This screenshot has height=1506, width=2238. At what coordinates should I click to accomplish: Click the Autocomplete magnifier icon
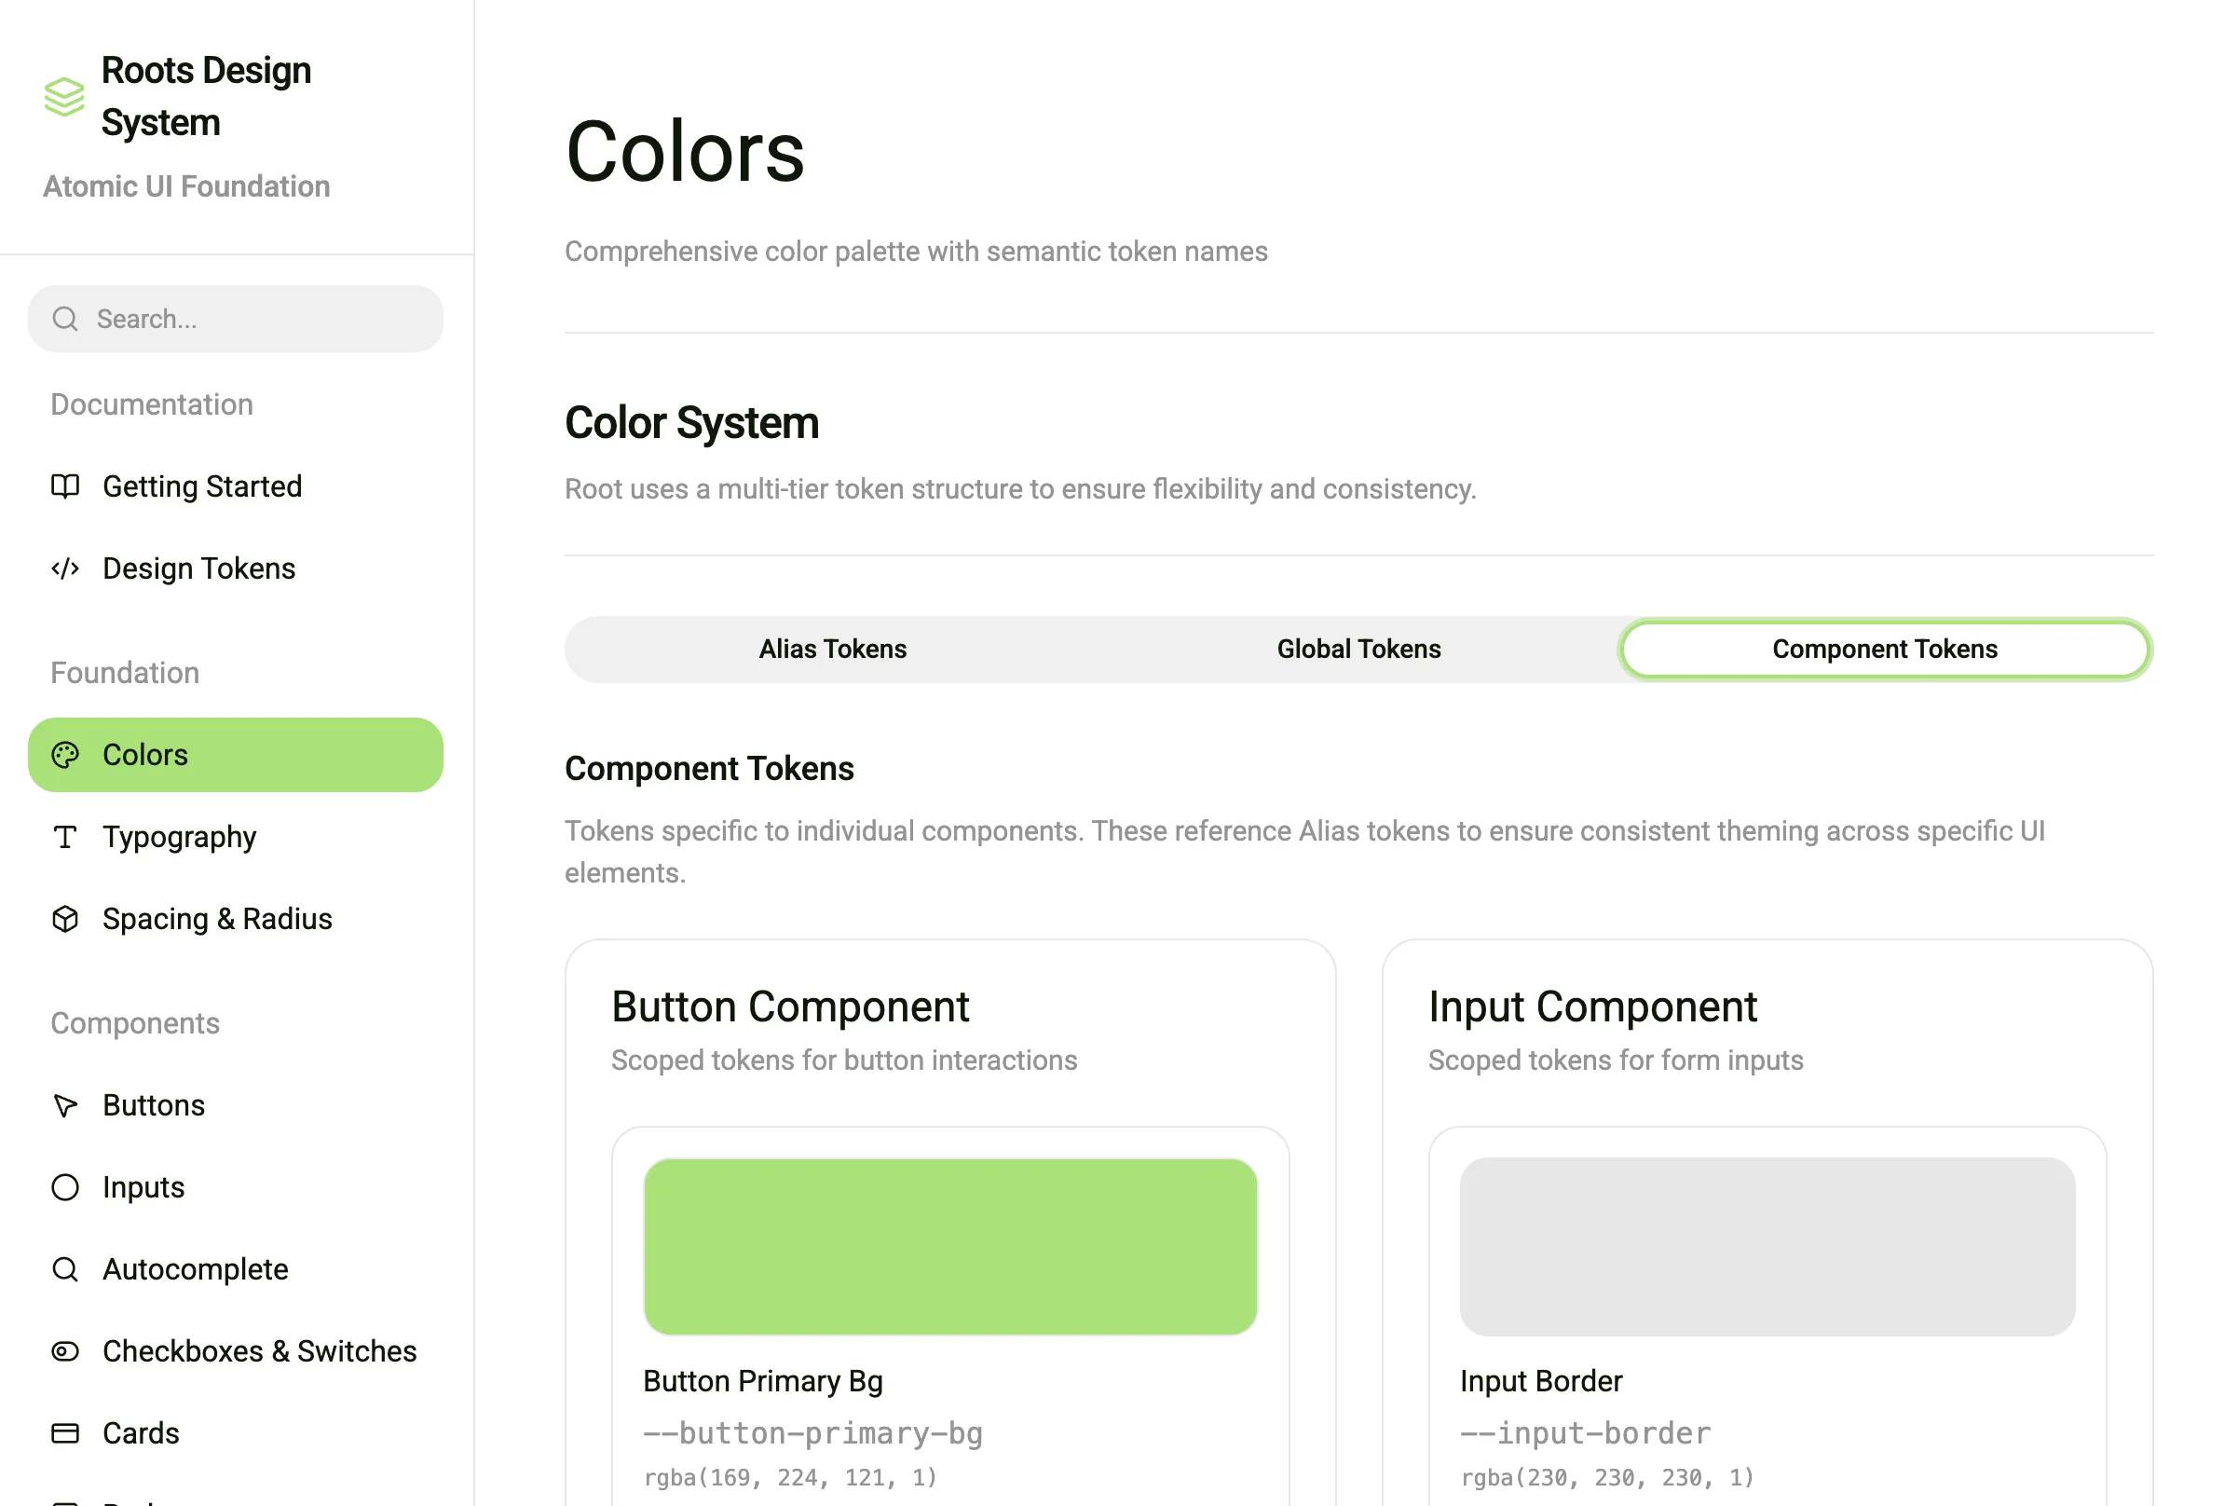click(64, 1268)
